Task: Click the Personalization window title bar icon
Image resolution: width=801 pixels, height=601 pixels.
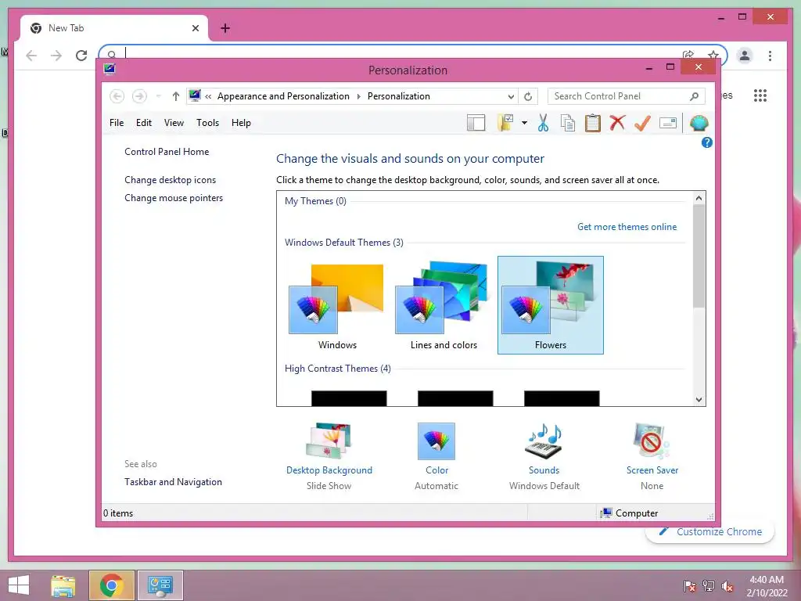Action: click(x=110, y=69)
